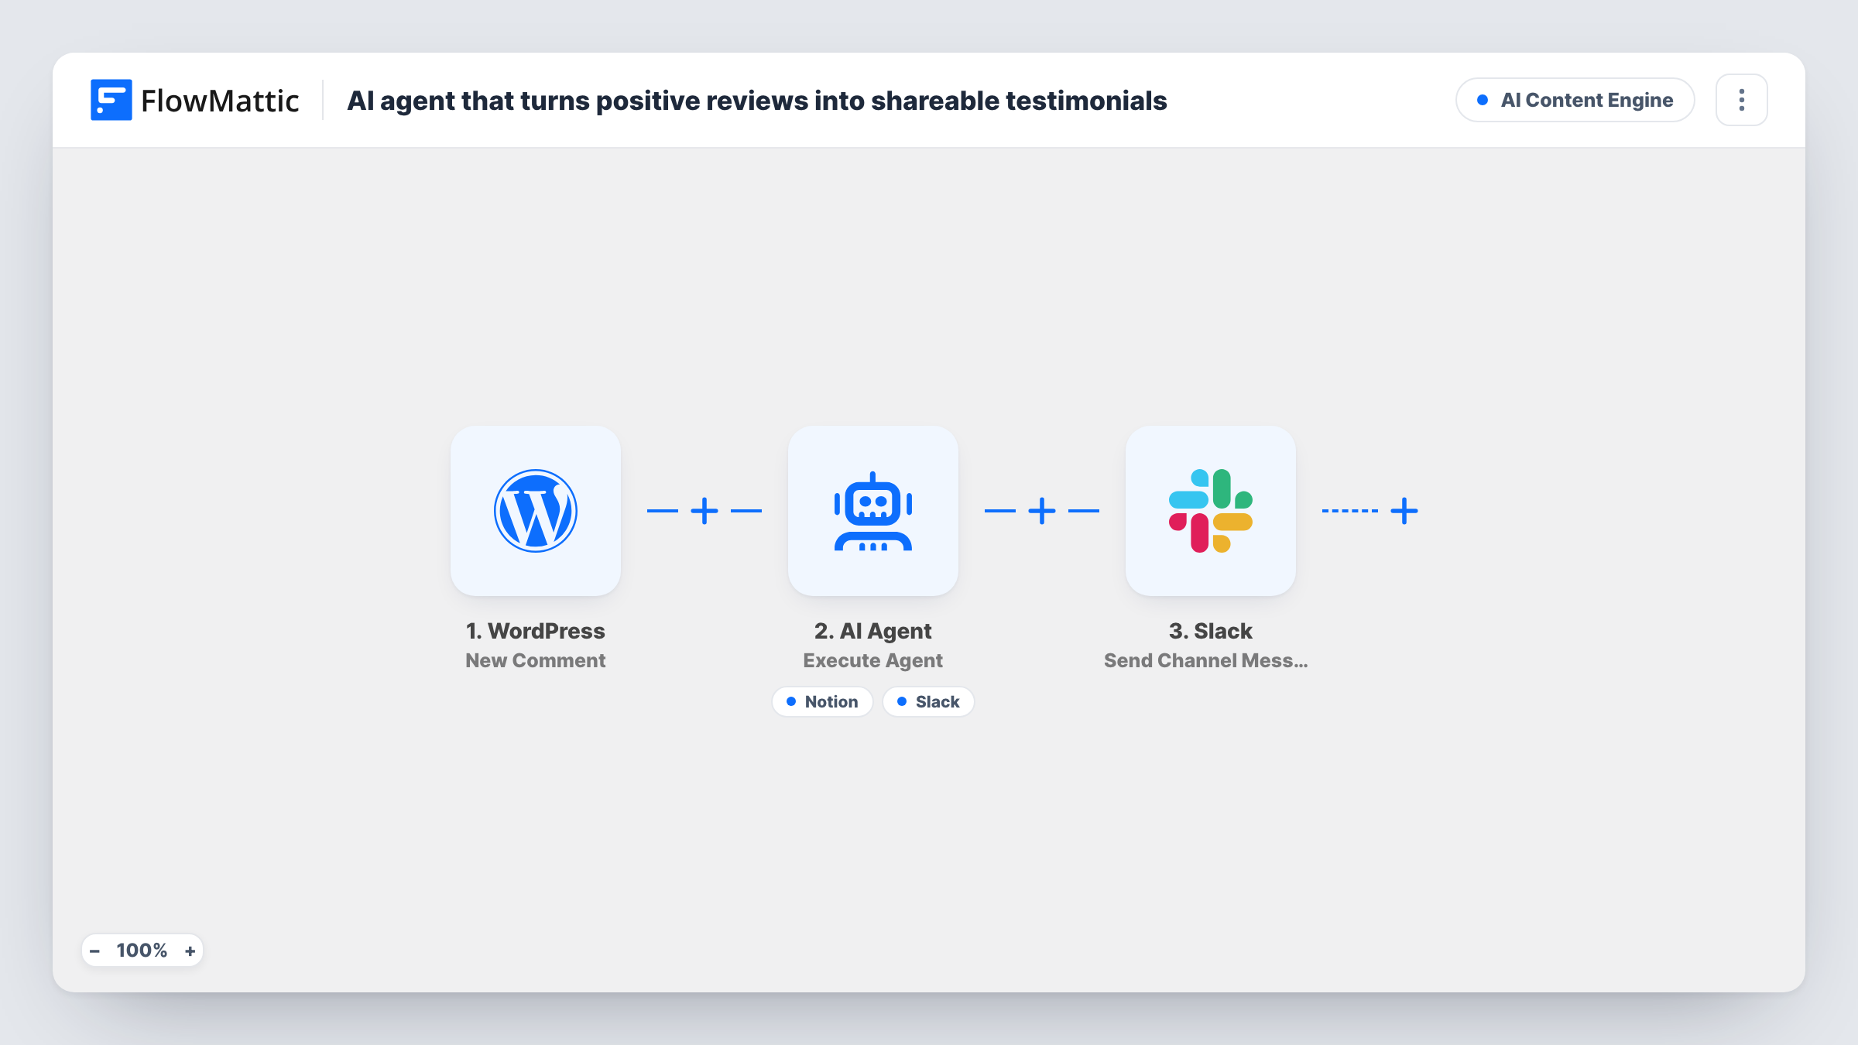
Task: Click the 'New Comment' subtitle
Action: 536,660
